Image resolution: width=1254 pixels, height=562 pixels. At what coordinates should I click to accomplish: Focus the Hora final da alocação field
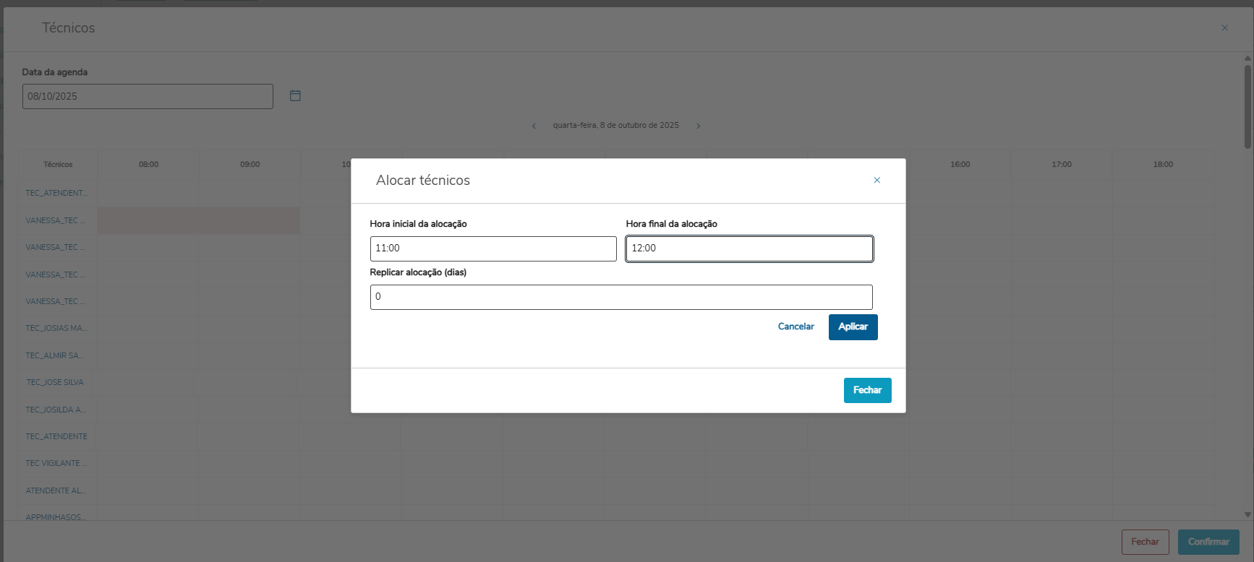click(x=748, y=248)
